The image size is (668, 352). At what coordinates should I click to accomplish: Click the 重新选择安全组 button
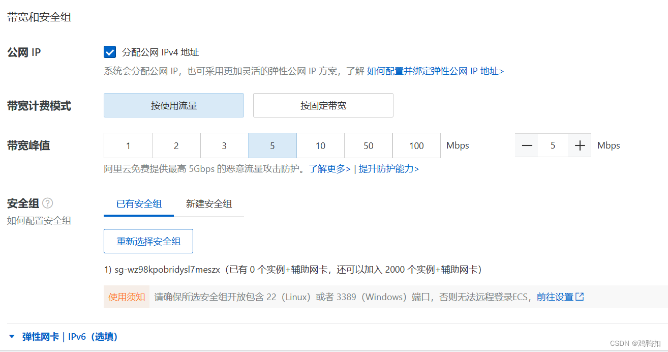tap(148, 241)
